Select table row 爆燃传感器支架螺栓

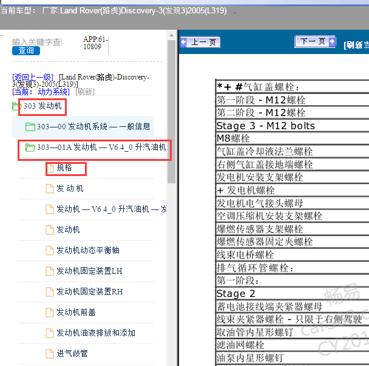pos(293,229)
